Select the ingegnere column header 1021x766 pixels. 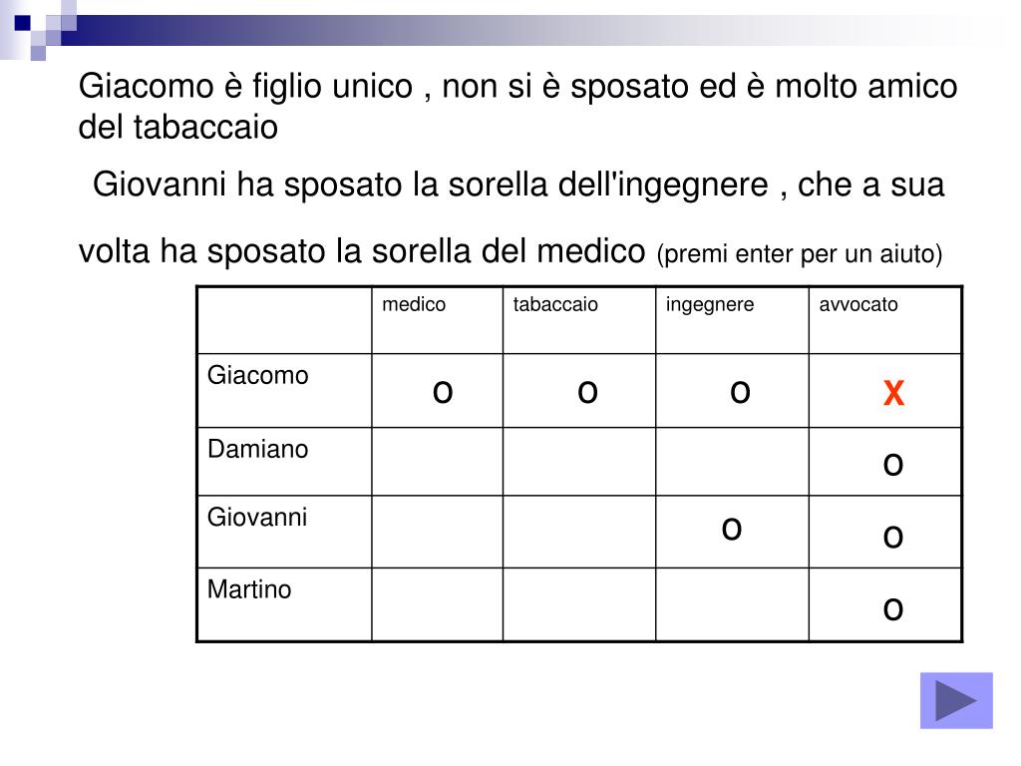coord(710,305)
